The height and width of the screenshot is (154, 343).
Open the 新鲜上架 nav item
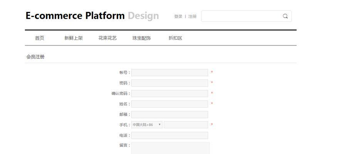74,38
